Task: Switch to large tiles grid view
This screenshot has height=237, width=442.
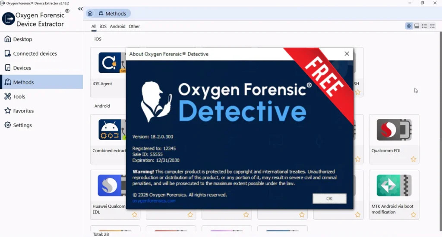Action: click(409, 26)
